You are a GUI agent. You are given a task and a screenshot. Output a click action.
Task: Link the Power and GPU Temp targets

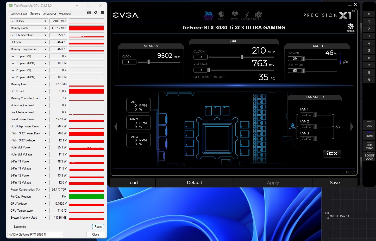(345, 62)
